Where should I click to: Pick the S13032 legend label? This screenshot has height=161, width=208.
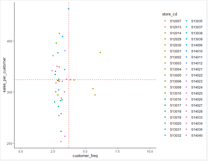coord(175,136)
